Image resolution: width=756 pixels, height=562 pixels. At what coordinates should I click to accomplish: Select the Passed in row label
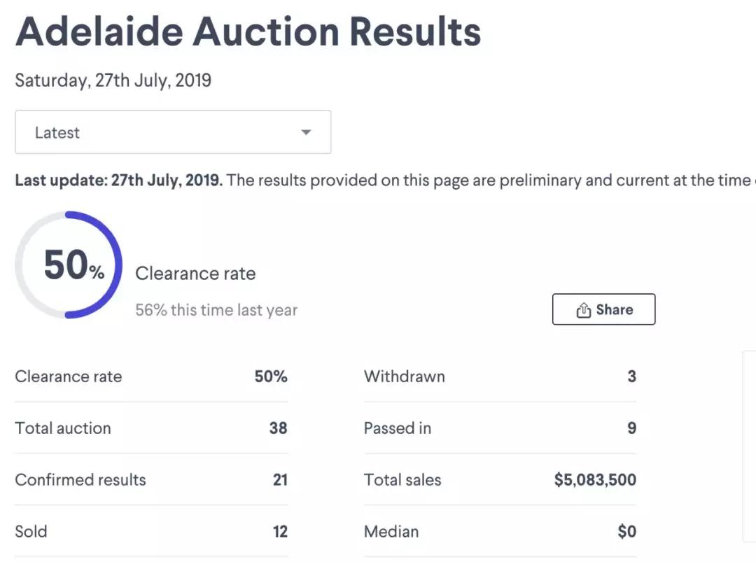click(x=397, y=428)
